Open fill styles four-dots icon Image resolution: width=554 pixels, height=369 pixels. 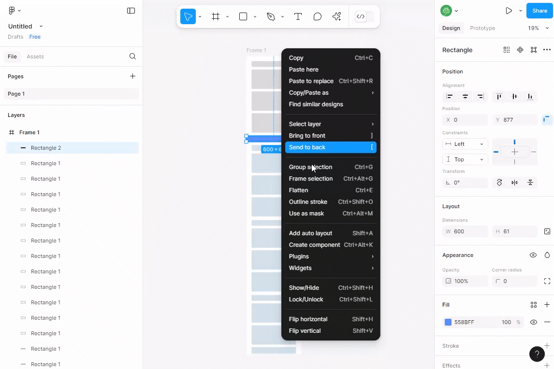[534, 305]
